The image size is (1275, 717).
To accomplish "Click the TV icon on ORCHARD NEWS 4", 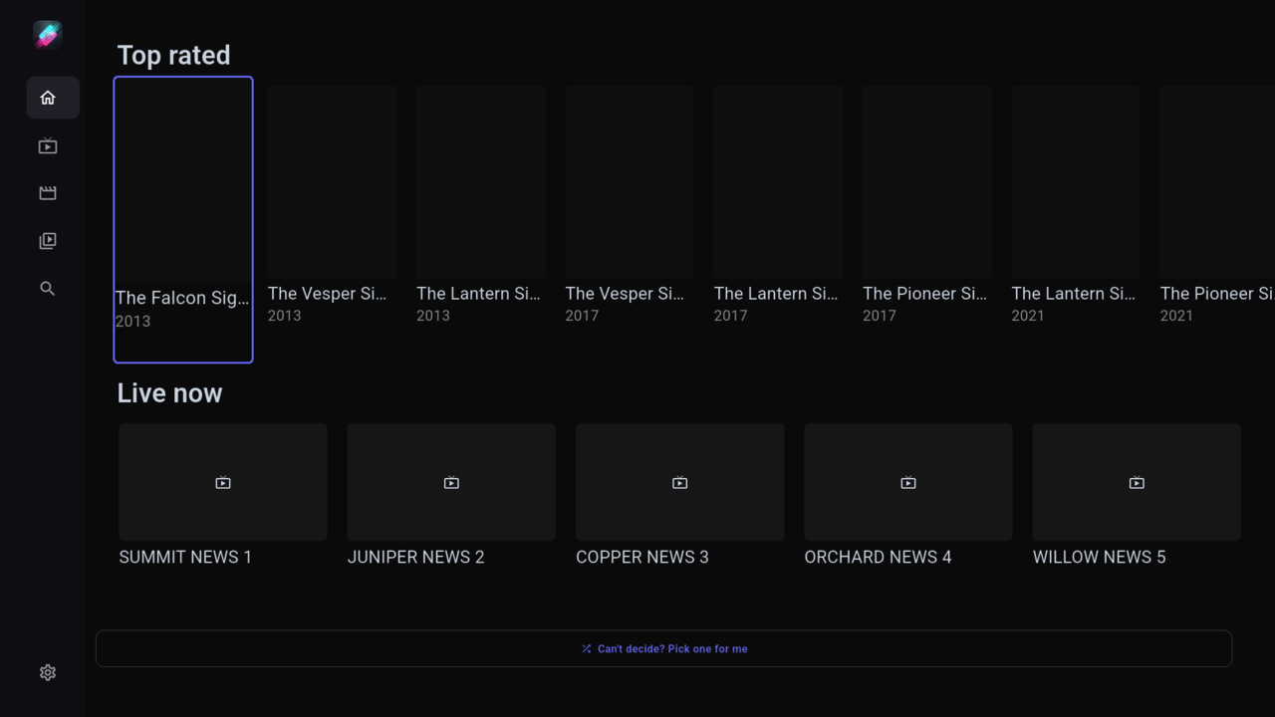I will point(908,483).
